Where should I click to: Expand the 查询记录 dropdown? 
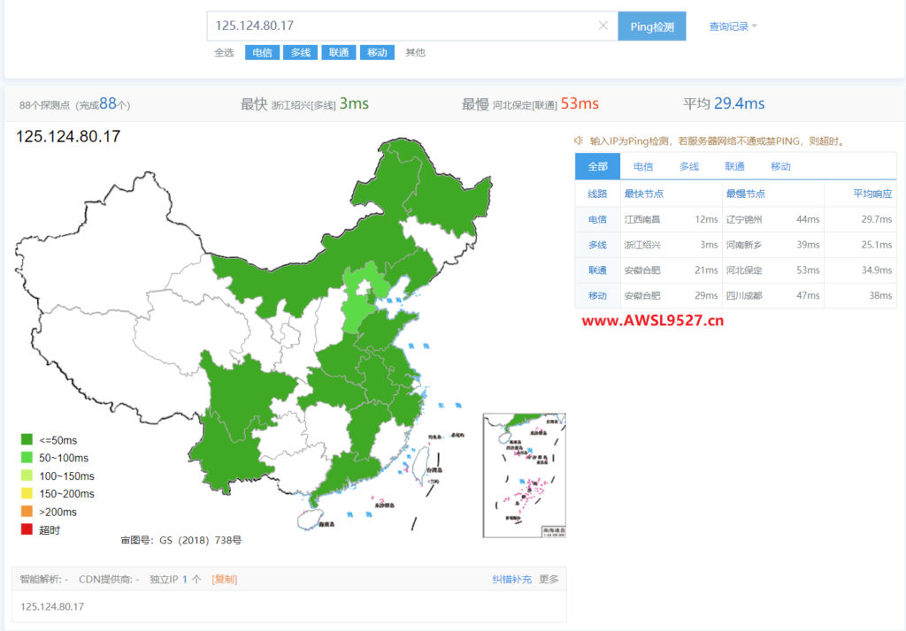pos(733,27)
